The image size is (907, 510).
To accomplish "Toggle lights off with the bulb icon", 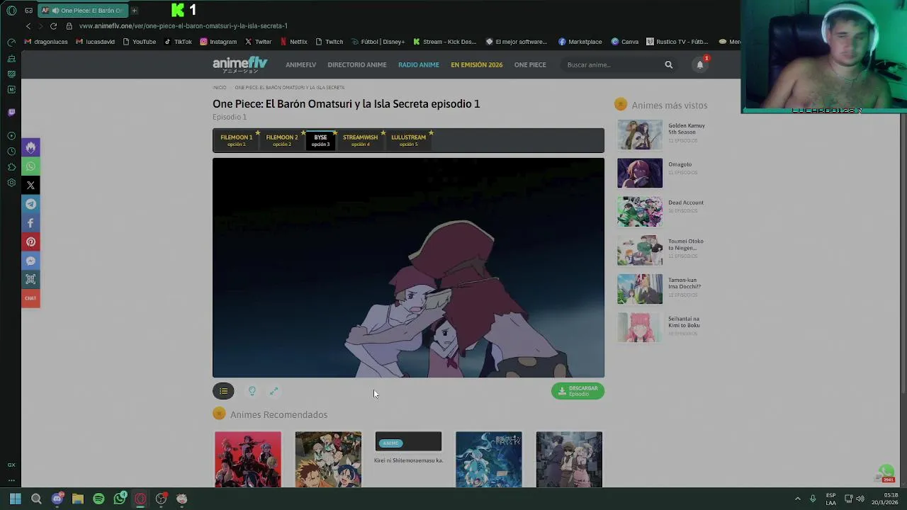I will 252,391.
